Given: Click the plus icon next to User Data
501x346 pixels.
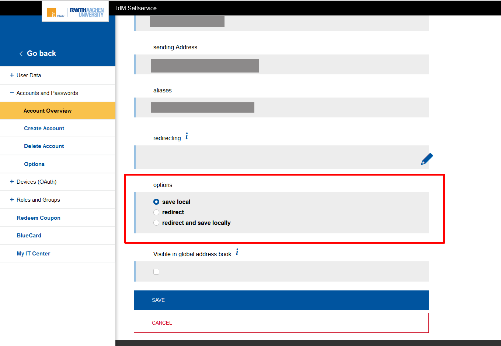Looking at the screenshot, I should click(x=11, y=75).
